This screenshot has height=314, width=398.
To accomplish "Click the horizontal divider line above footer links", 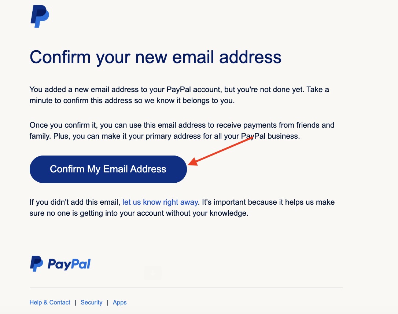I will 186,288.
